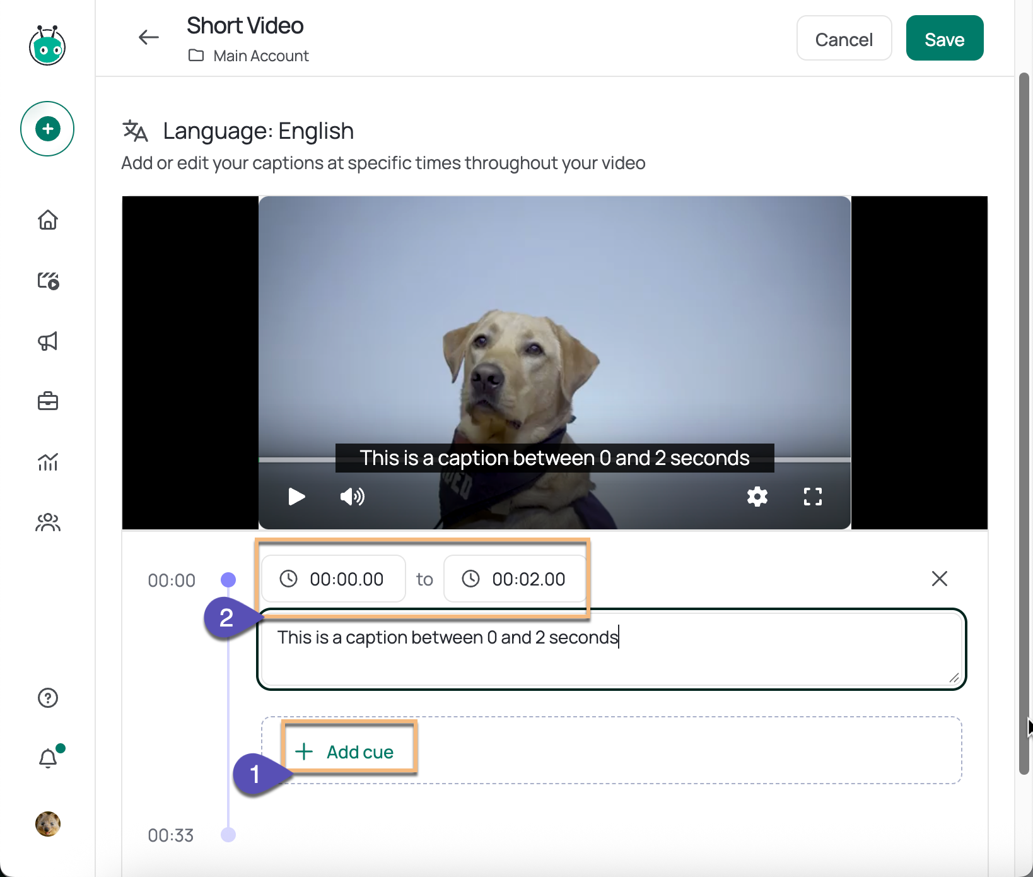
Task: Cancel caption editing
Action: click(844, 38)
